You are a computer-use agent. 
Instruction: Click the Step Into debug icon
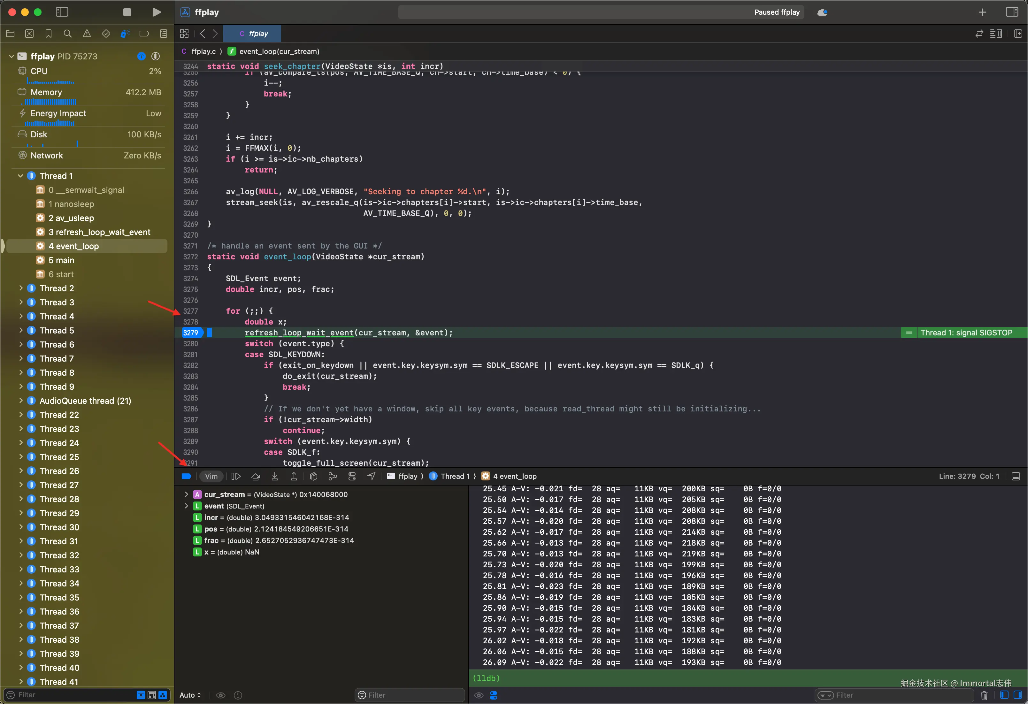[274, 476]
